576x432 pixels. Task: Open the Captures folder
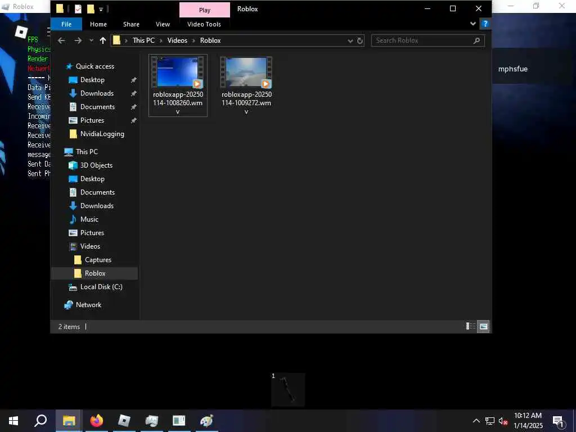(x=98, y=260)
